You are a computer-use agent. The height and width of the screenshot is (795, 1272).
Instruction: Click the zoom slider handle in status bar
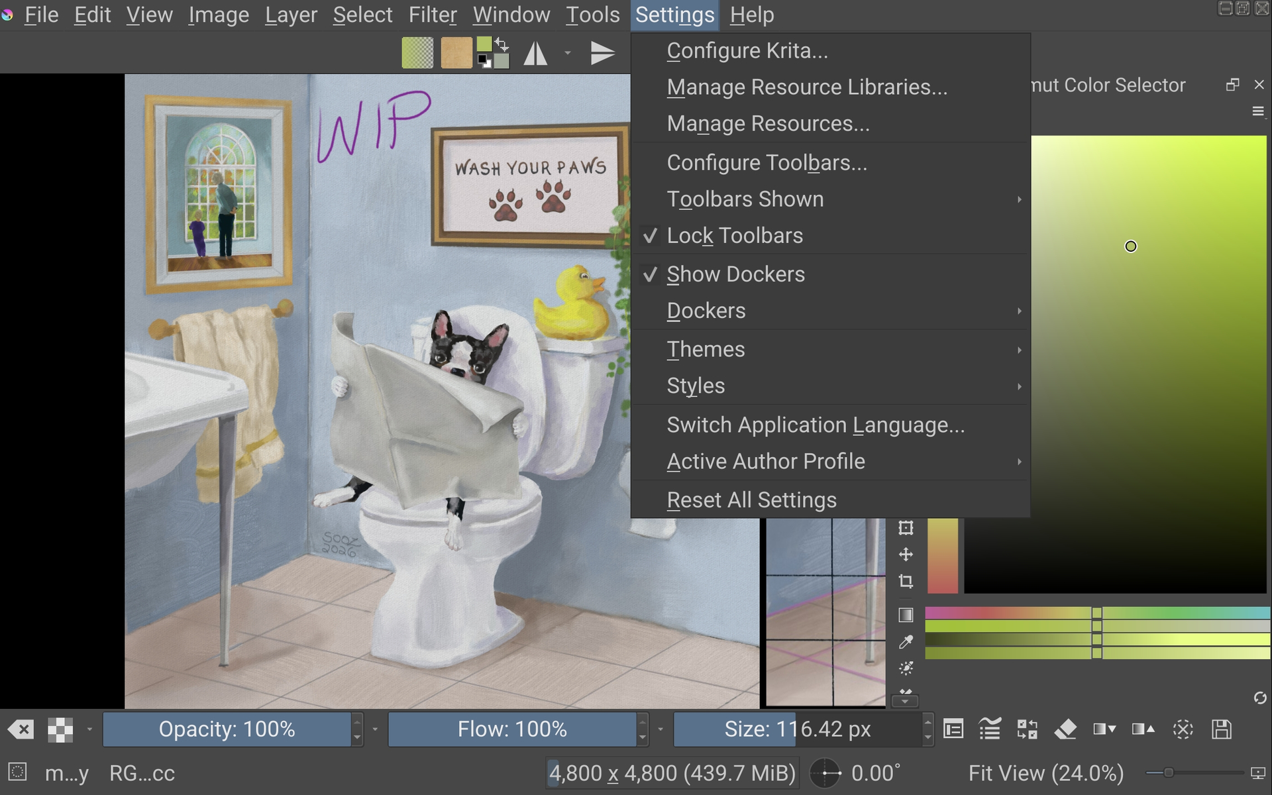pyautogui.click(x=1169, y=772)
